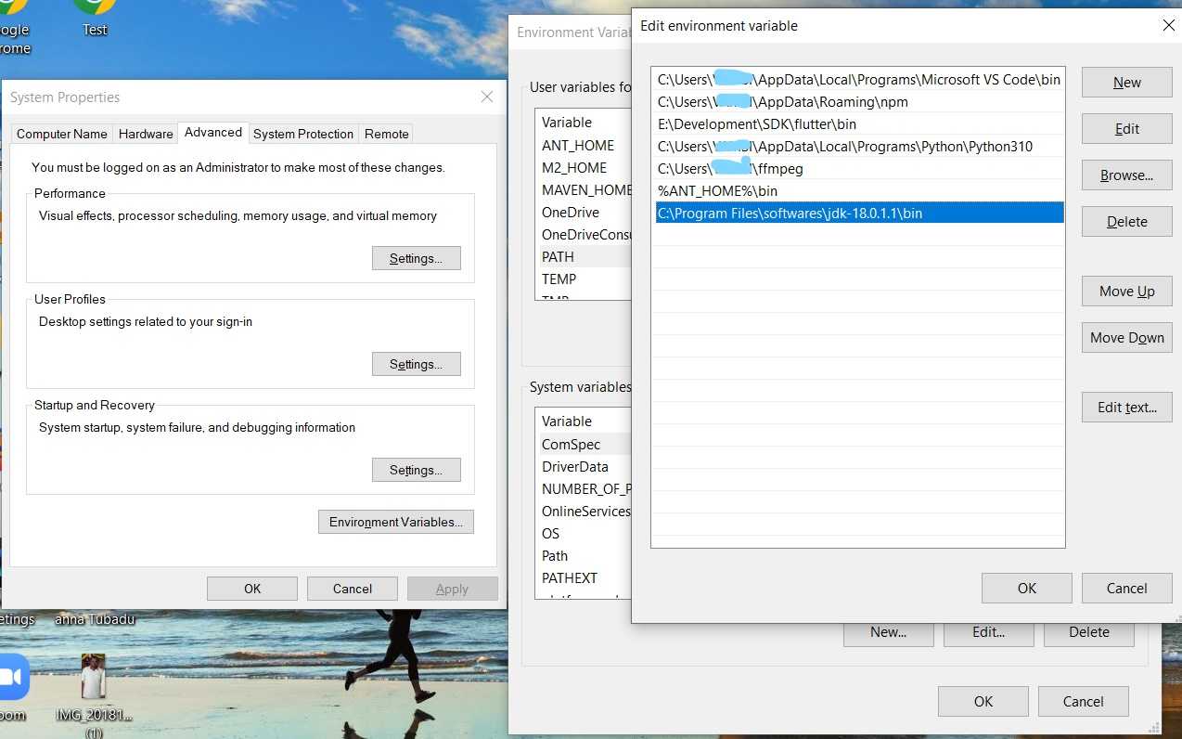Select the flutter\bin path entry
Image resolution: width=1182 pixels, height=739 pixels.
pyautogui.click(x=858, y=123)
